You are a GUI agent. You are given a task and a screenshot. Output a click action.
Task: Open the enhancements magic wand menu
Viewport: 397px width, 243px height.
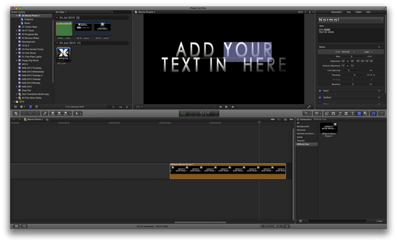[307, 113]
